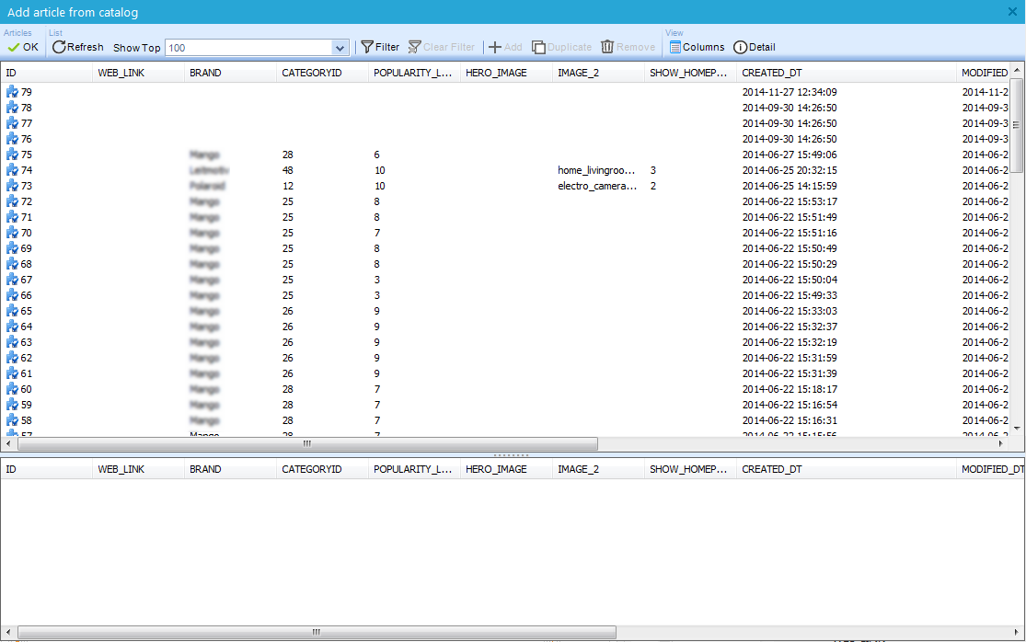Viewport: 1026px width, 642px height.
Task: Close the Add article from catalog dialog
Action: tap(1012, 11)
